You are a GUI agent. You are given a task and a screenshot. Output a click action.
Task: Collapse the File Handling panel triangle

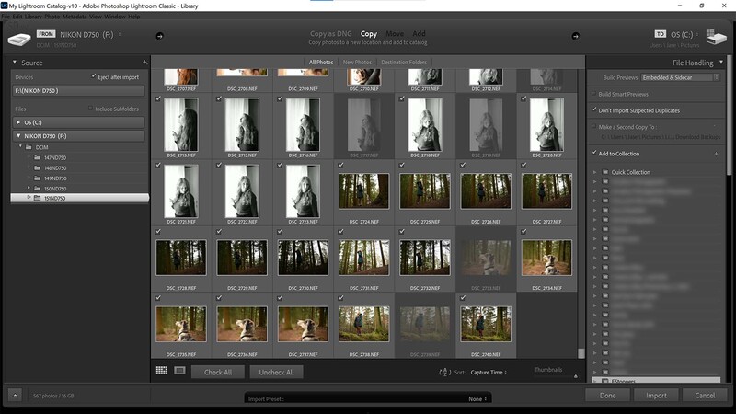tap(721, 62)
